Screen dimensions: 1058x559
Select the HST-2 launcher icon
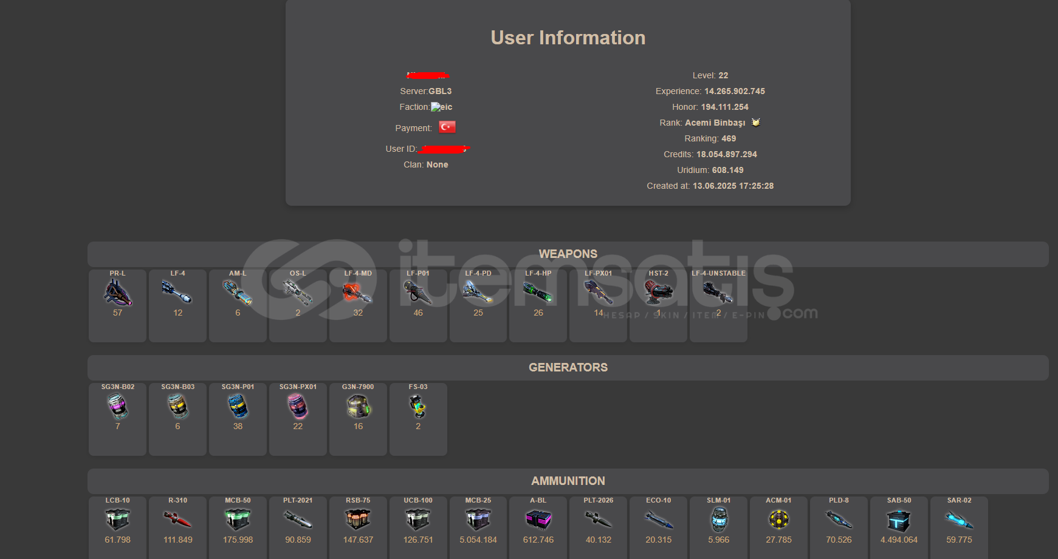click(659, 293)
